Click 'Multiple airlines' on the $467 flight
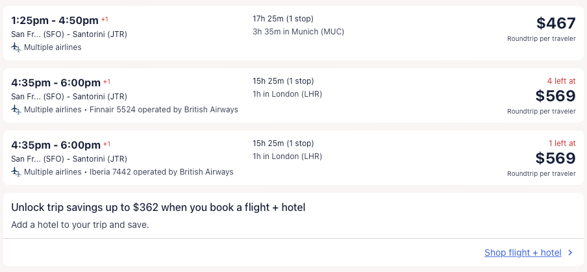 pyautogui.click(x=53, y=47)
